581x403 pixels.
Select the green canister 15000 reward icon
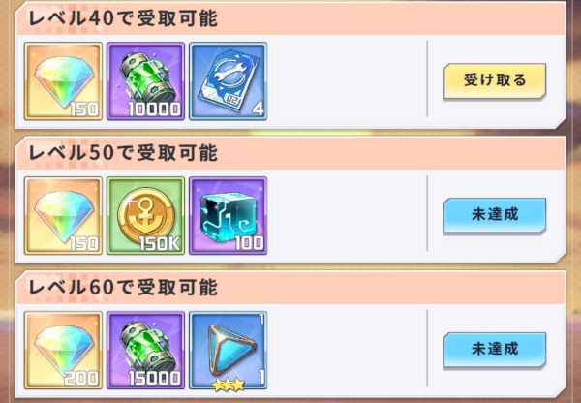point(145,351)
